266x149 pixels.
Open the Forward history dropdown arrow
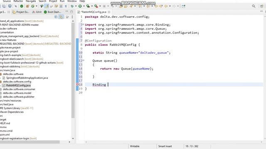point(178,6)
